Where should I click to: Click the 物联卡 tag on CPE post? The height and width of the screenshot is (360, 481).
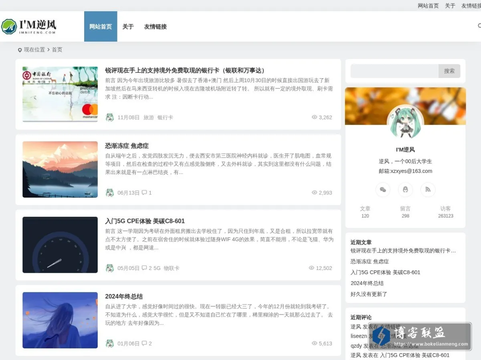(x=172, y=268)
